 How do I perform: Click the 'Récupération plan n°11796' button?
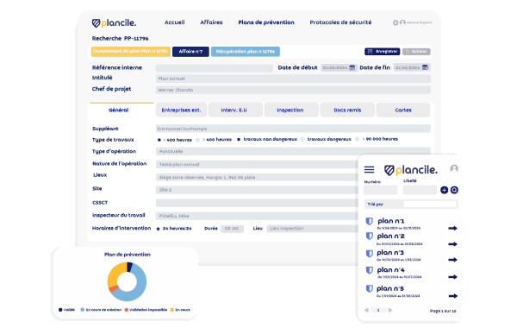246,52
